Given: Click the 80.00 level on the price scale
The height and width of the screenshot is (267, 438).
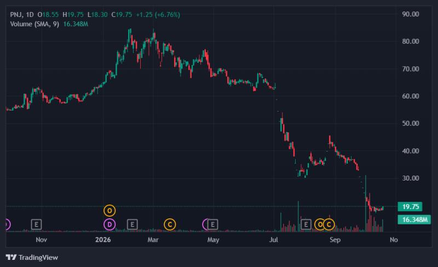Looking at the screenshot, I should 410,42.
